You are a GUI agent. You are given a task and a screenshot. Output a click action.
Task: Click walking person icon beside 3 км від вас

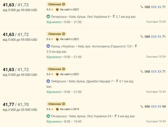tap(115, 116)
